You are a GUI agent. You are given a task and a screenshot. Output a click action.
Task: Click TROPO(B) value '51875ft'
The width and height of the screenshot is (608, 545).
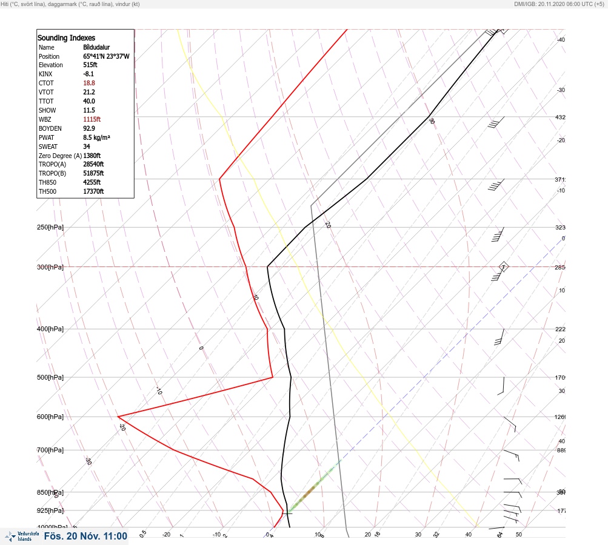(93, 174)
